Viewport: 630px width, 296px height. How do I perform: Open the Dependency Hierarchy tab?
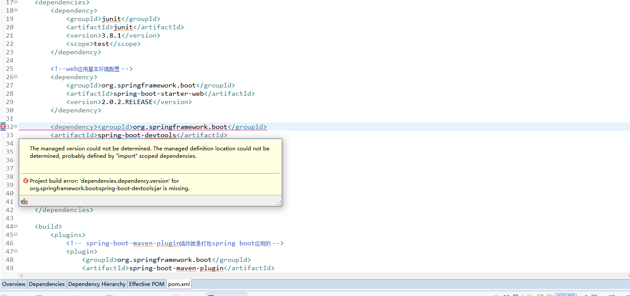click(x=97, y=284)
